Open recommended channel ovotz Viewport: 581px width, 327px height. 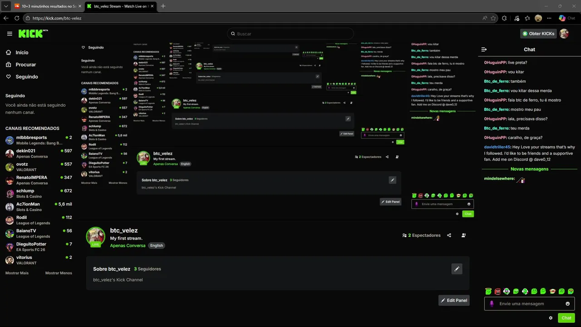(x=39, y=167)
